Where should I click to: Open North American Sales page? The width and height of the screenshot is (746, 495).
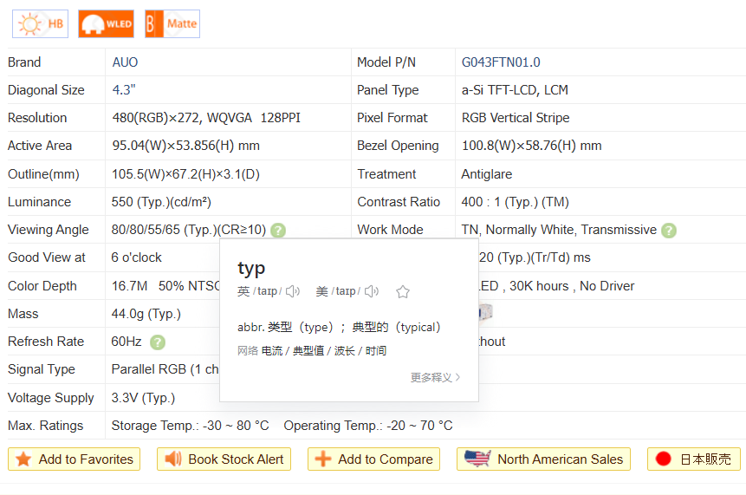pyautogui.click(x=543, y=459)
